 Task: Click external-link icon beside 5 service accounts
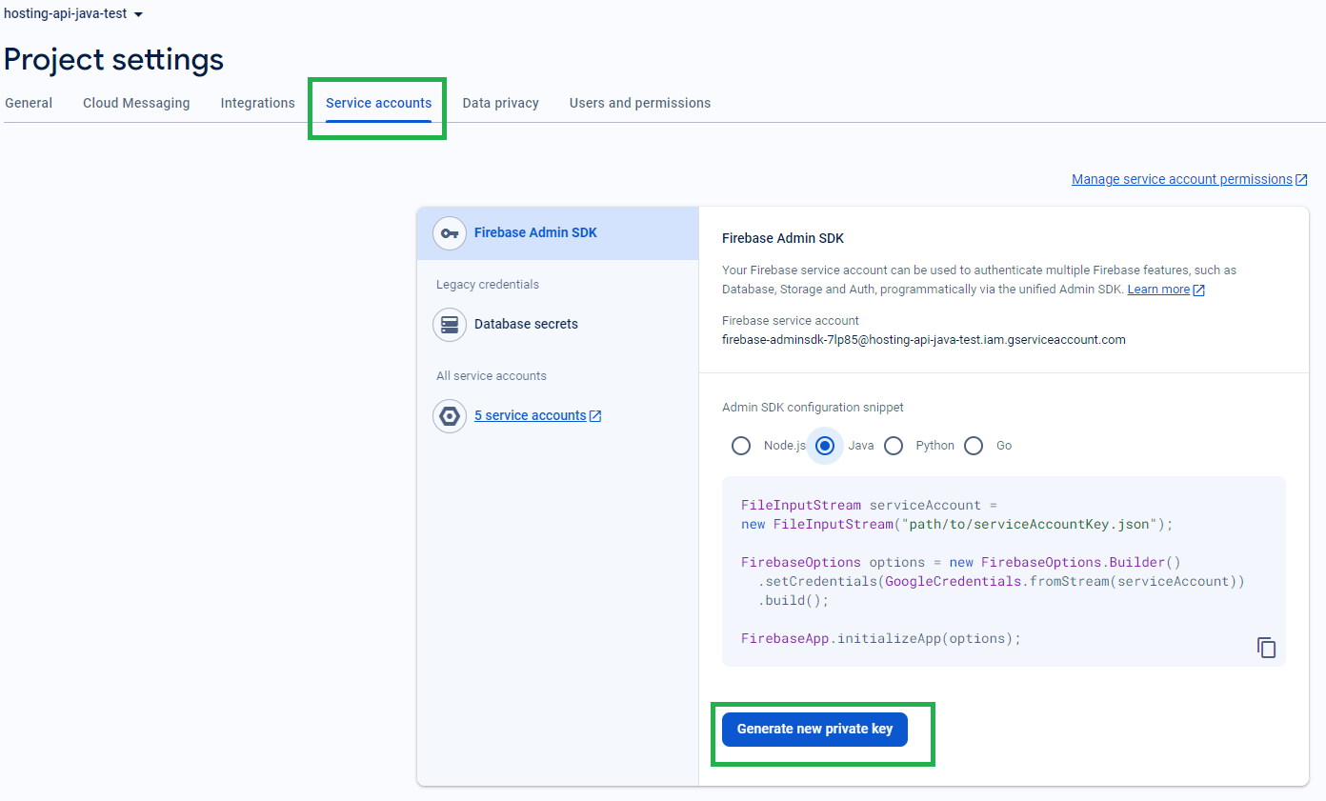coord(595,415)
